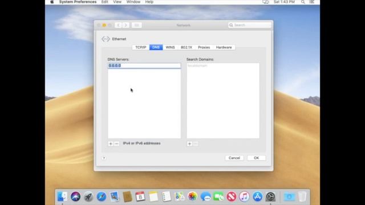Image resolution: width=365 pixels, height=205 pixels.
Task: Open Messages blue bubble icon
Action: pos(205,196)
